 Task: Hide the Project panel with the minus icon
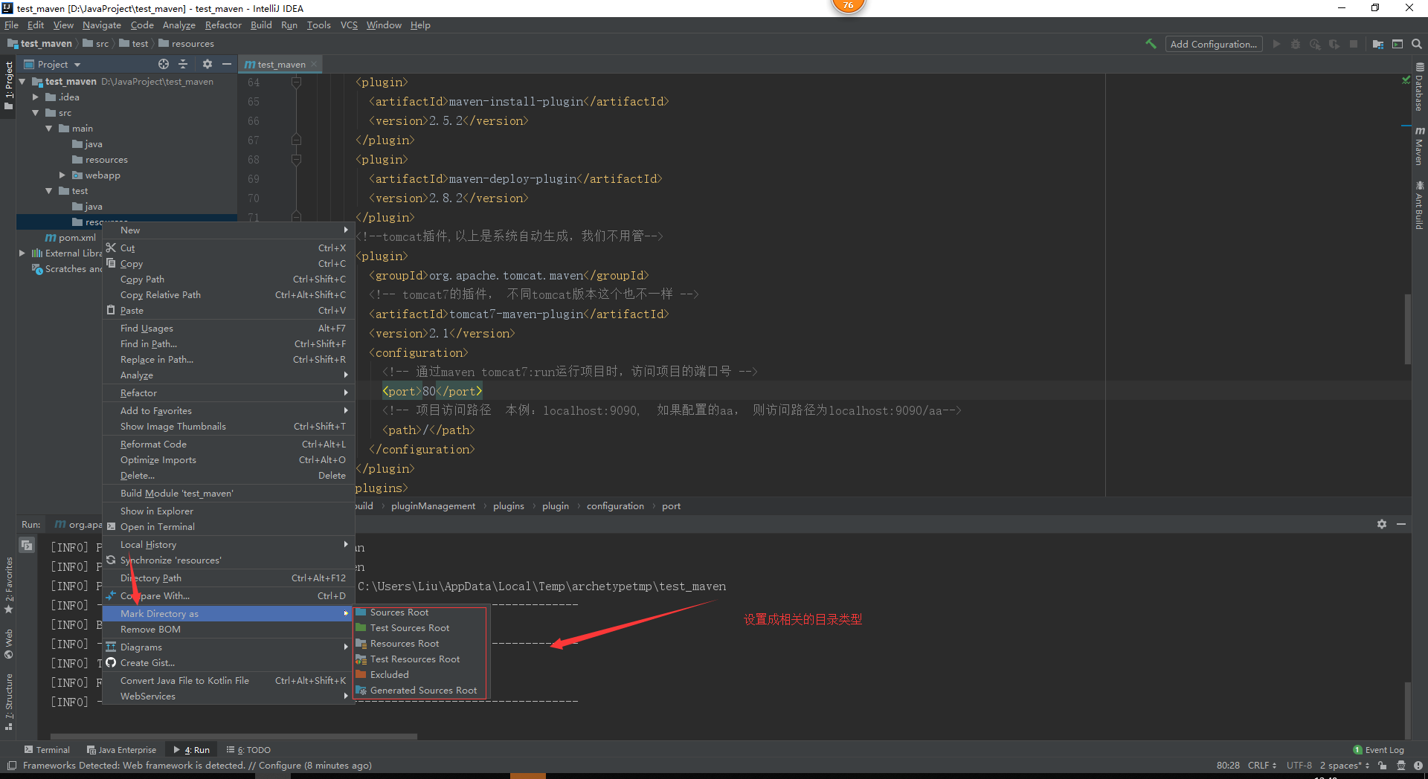point(227,64)
